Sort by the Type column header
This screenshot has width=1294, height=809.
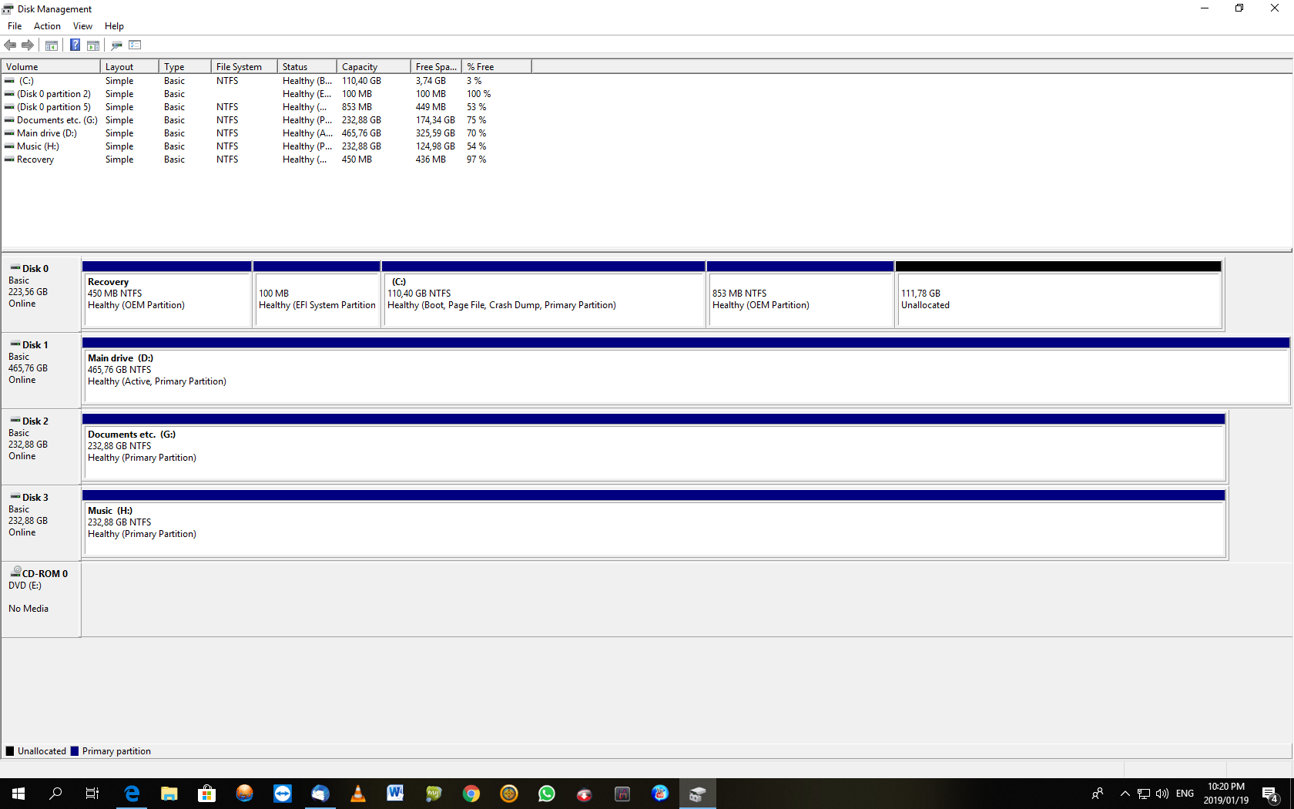click(185, 67)
